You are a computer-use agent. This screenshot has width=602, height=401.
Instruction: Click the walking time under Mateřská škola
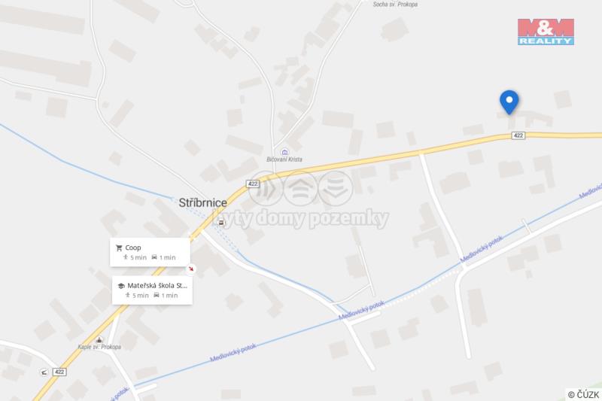[x=137, y=296]
